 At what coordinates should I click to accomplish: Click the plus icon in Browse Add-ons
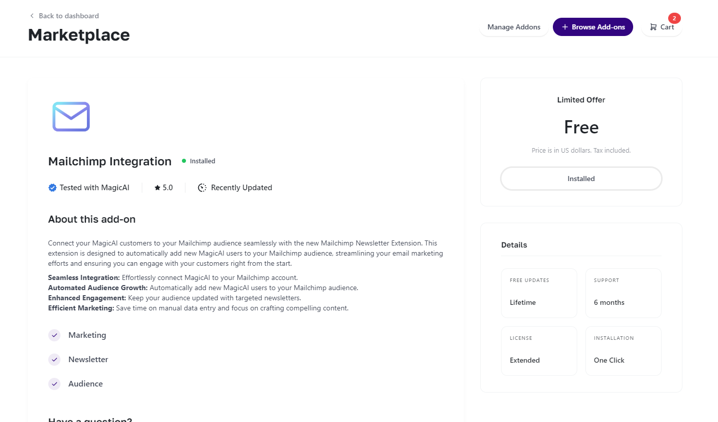pyautogui.click(x=565, y=27)
